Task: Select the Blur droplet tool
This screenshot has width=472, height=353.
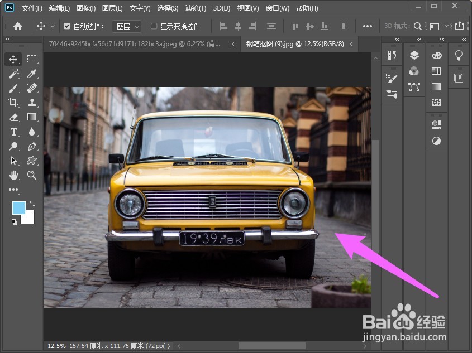Action: pyautogui.click(x=32, y=132)
